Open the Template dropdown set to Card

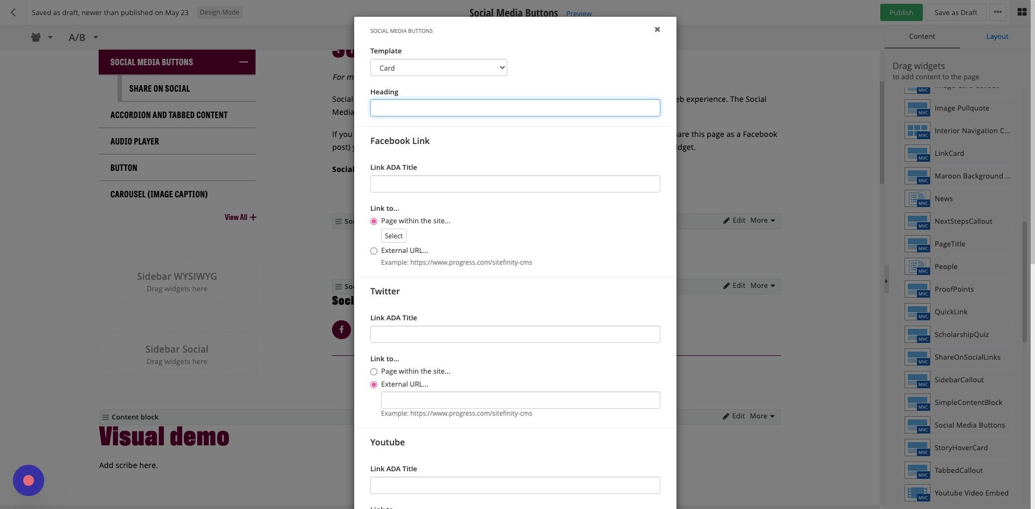[x=438, y=68]
